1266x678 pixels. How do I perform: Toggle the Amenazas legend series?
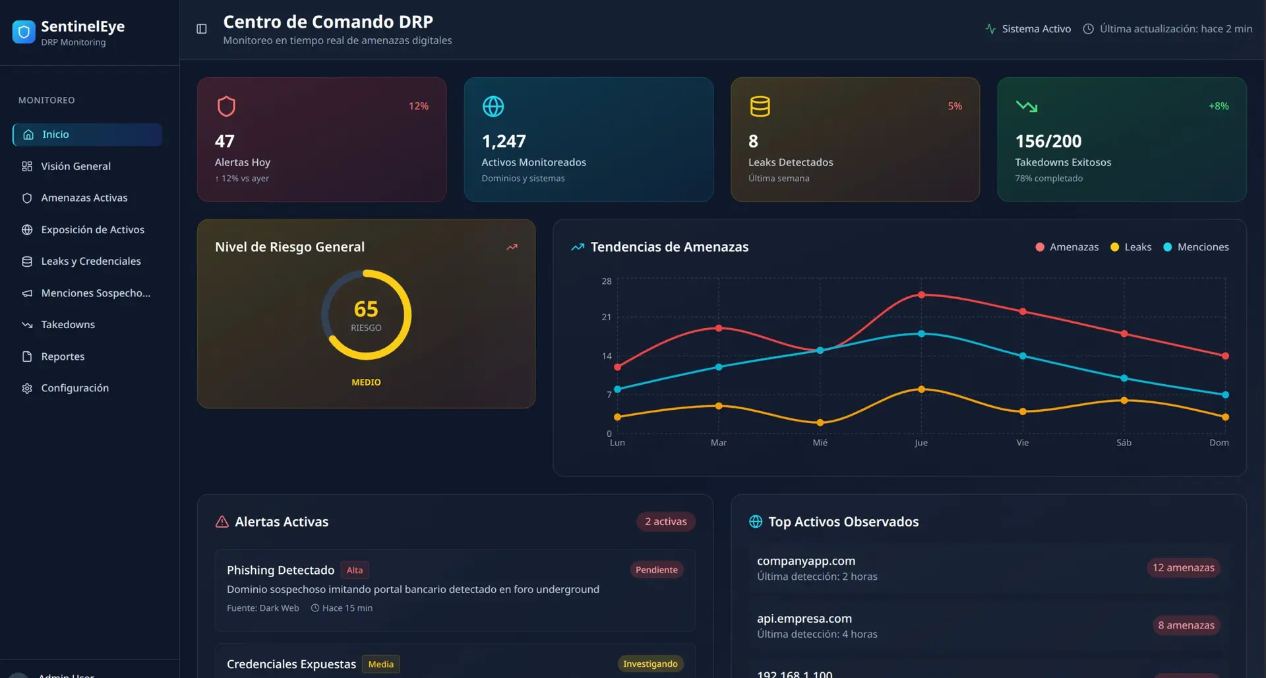point(1067,247)
